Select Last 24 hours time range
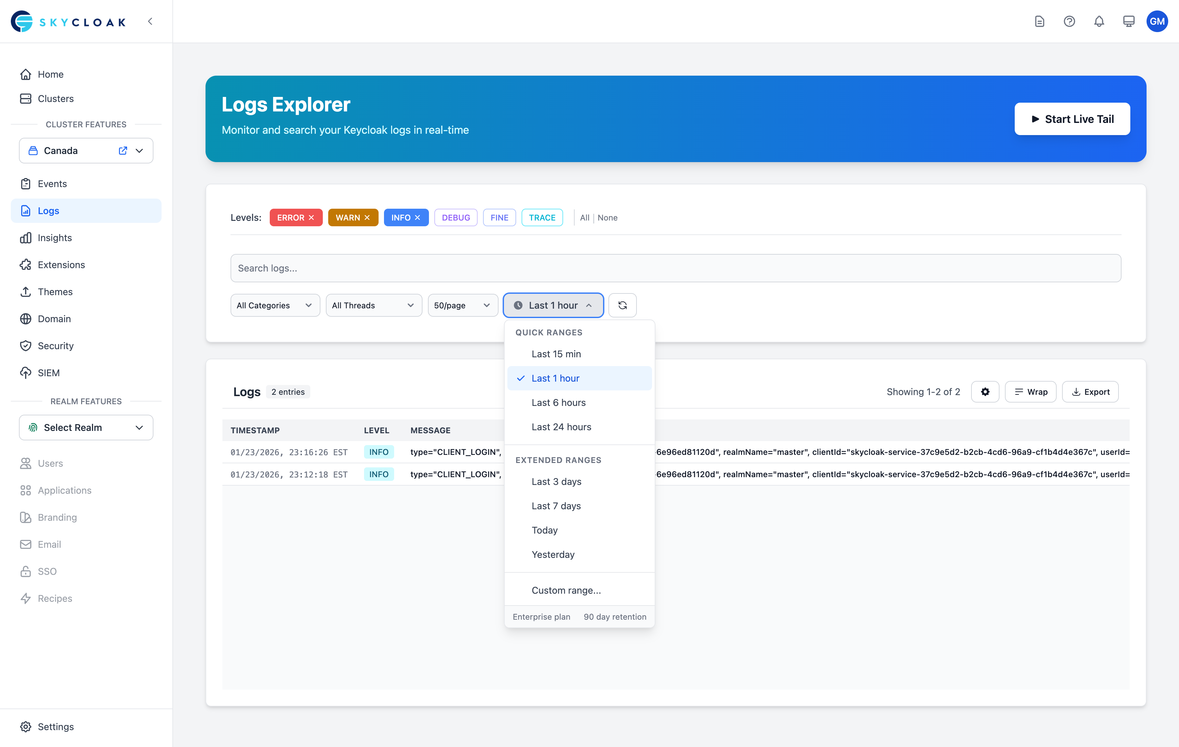Viewport: 1179px width, 747px height. point(561,427)
